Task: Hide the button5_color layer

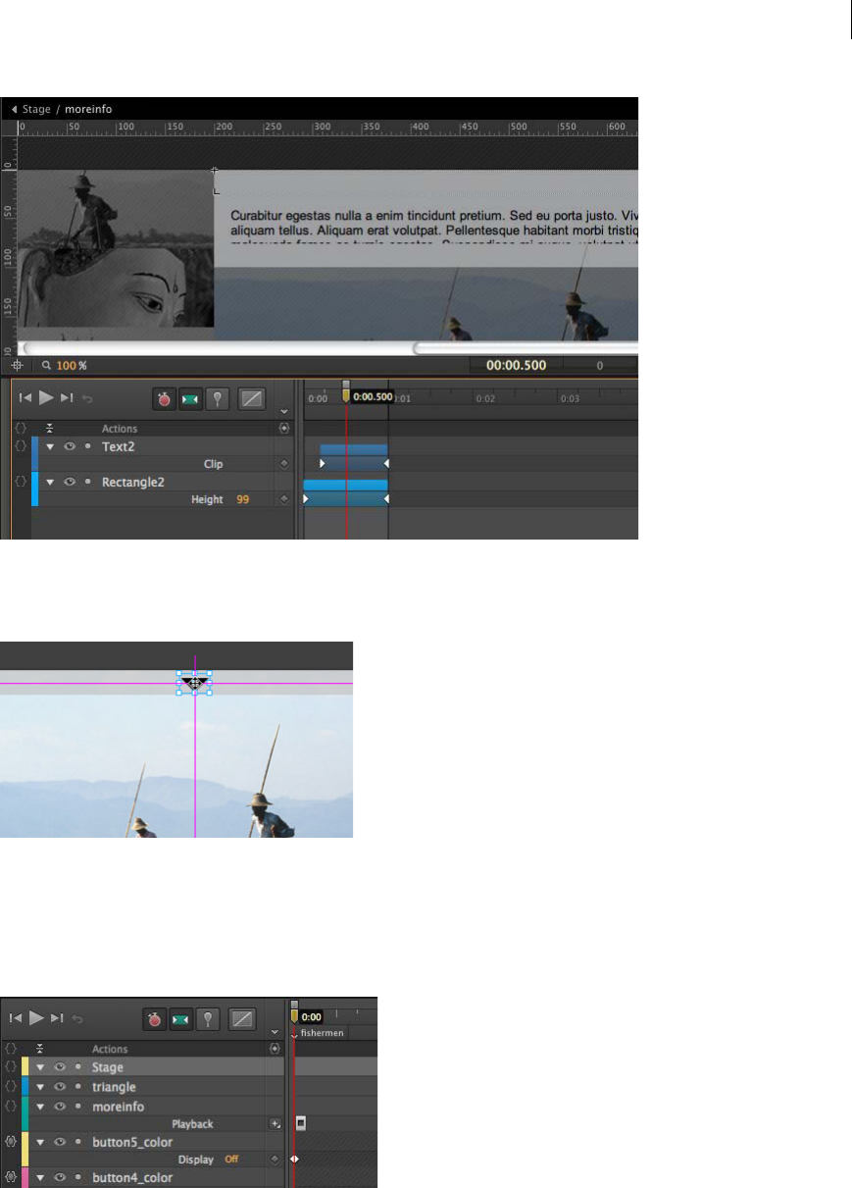Action: coord(60,1142)
